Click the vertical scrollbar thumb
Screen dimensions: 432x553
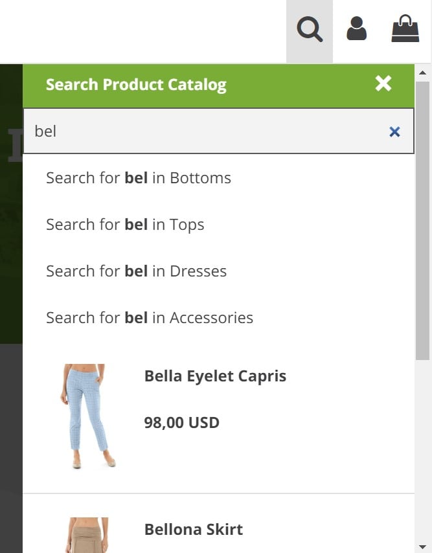point(422,221)
